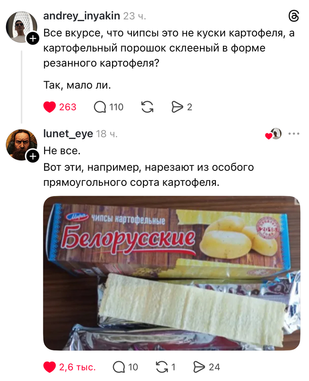Open post timestamp 23 ч.
This screenshot has width=309, height=381.
[135, 16]
